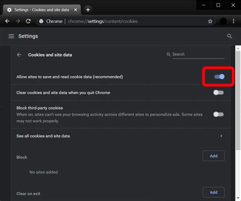Viewport: 241px width, 201px height.
Task: Open the Chrome three-dot menu
Action: tap(233, 21)
